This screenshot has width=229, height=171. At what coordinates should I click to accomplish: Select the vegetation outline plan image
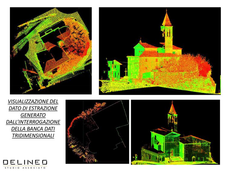tap(97, 132)
